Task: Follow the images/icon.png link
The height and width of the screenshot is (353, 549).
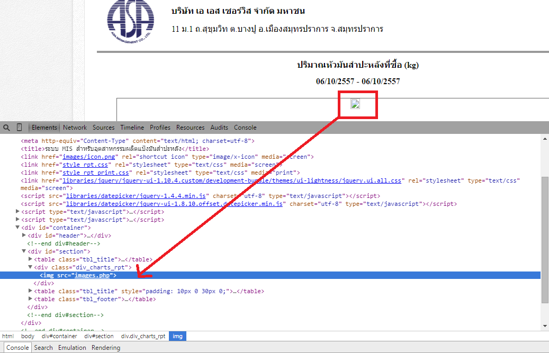Action: point(88,157)
